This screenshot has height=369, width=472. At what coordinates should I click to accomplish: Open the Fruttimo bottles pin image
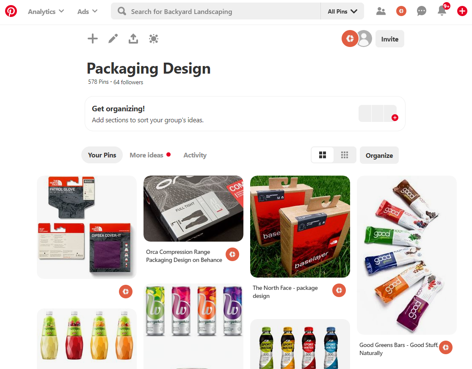click(87, 339)
